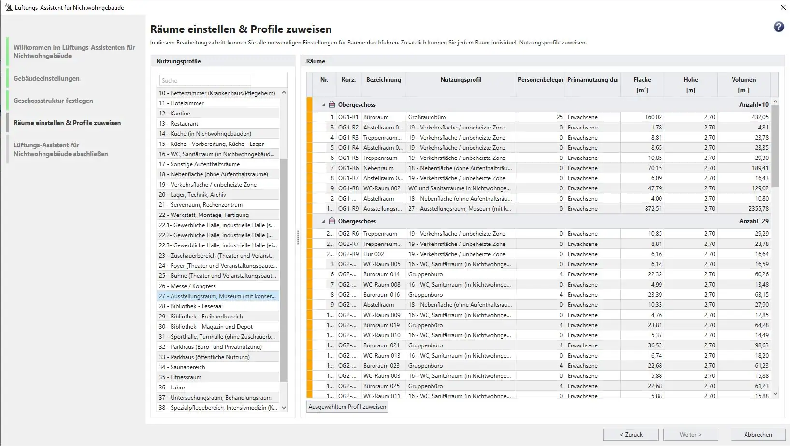790x446 pixels.
Task: Click the blue help question mark icon
Action: [778, 27]
